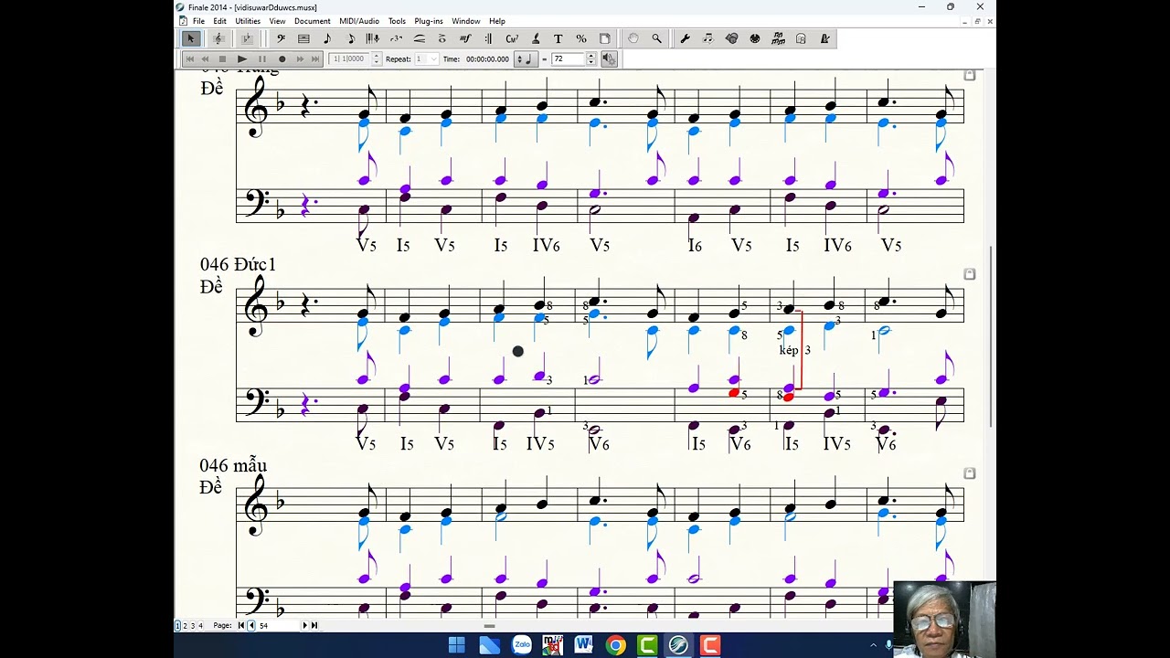Image resolution: width=1170 pixels, height=658 pixels.
Task: Select the Simple Entry quarter note tool
Action: coord(327,38)
